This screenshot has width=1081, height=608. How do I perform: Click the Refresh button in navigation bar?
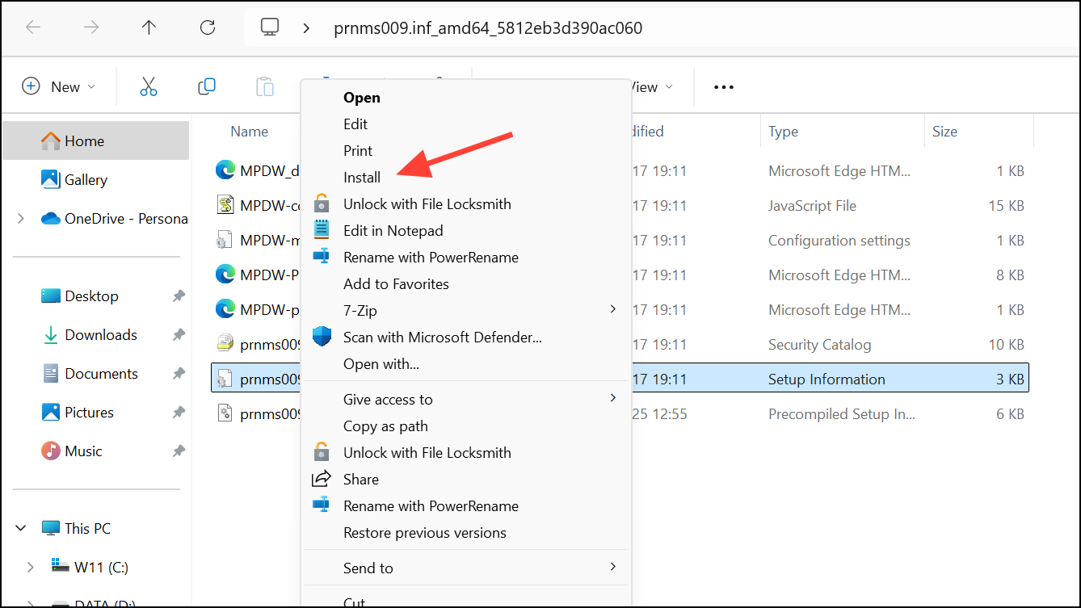[x=208, y=27]
